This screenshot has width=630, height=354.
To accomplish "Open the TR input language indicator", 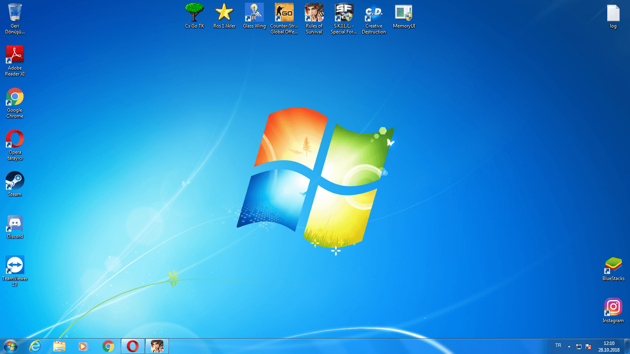I will [558, 345].
